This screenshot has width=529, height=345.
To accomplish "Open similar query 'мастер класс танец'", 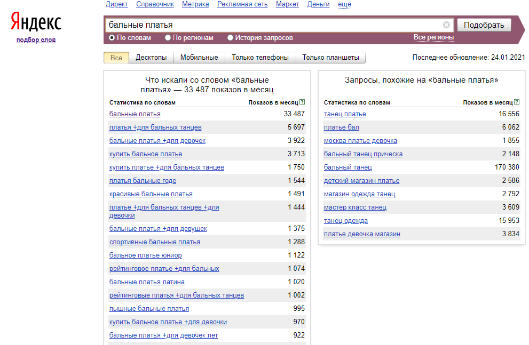I will [356, 207].
